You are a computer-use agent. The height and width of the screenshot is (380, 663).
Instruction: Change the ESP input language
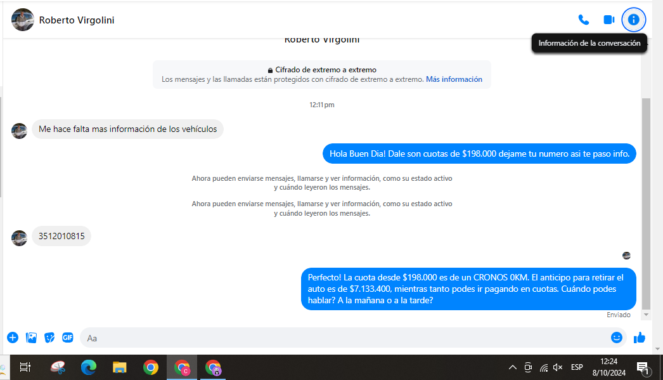tap(577, 367)
